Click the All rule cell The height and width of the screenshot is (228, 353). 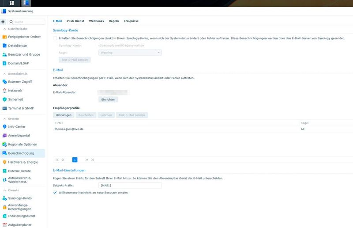(x=302, y=129)
